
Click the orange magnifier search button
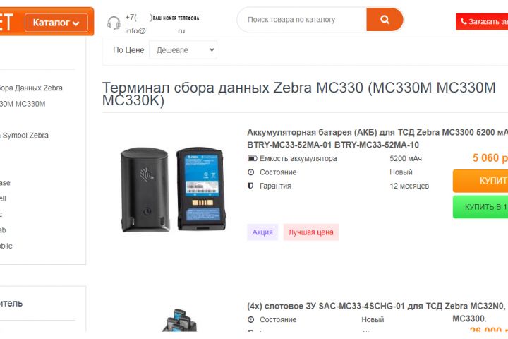tap(385, 20)
